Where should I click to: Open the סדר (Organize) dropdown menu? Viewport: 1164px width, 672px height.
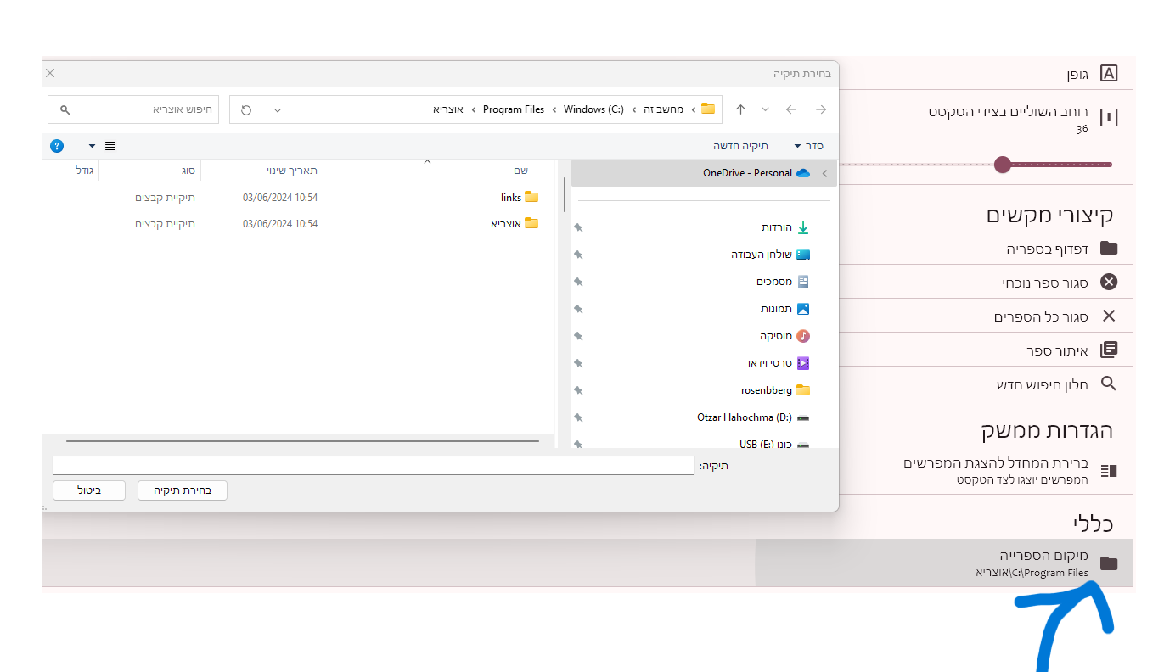pos(807,146)
